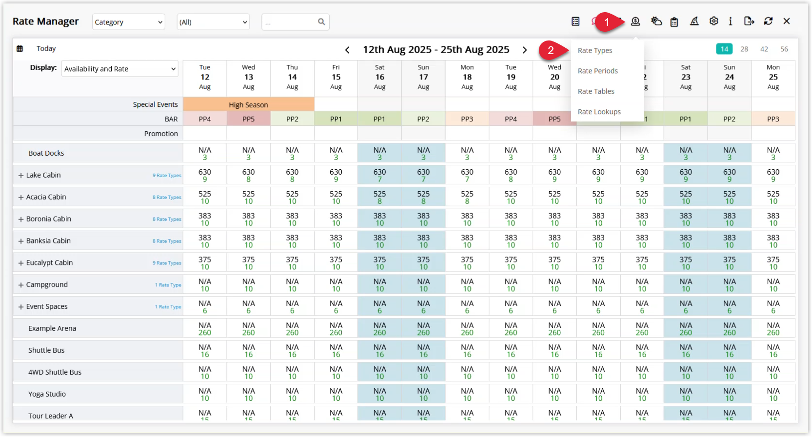
Task: Click the PP1 BAR cell for Fri 15 Aug
Action: point(336,119)
